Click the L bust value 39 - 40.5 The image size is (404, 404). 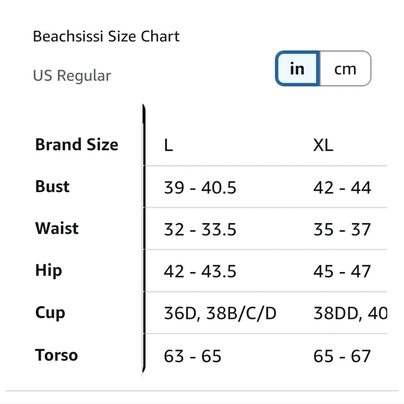[x=200, y=188]
